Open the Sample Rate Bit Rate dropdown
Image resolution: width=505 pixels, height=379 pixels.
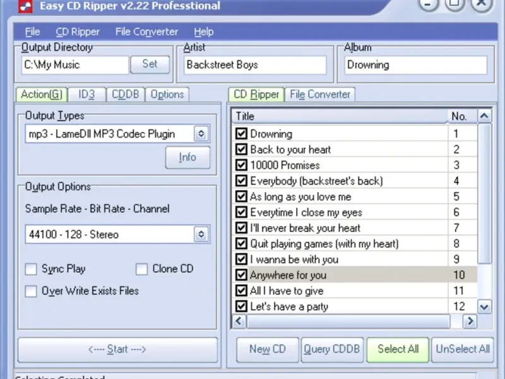click(201, 234)
